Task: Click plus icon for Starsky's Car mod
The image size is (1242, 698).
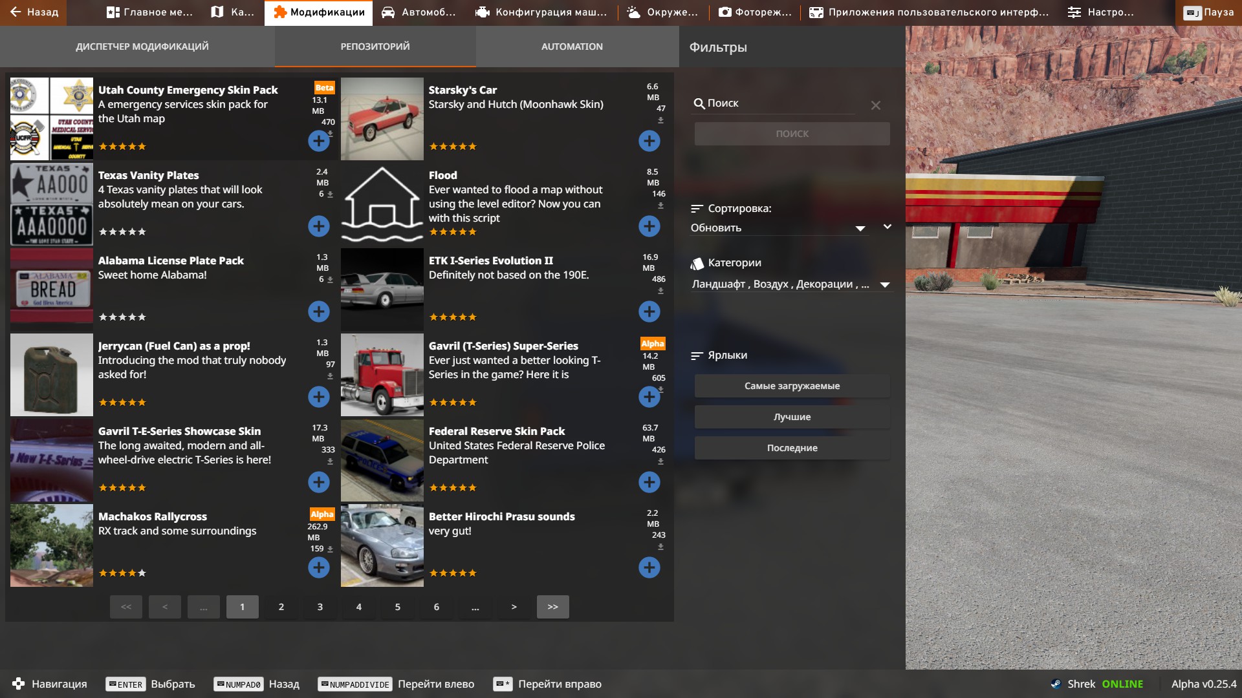Action: 649,141
